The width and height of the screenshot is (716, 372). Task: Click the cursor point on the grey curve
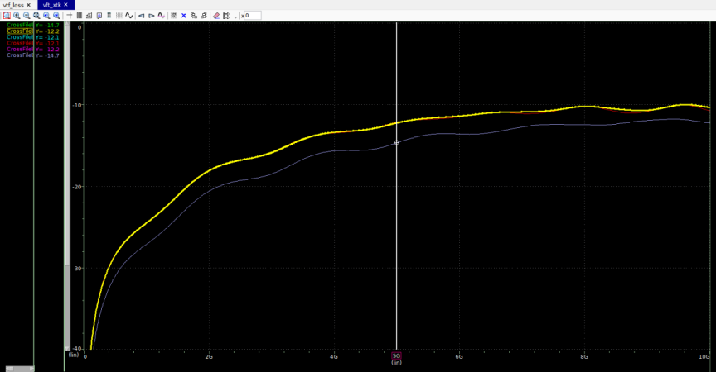tap(396, 142)
